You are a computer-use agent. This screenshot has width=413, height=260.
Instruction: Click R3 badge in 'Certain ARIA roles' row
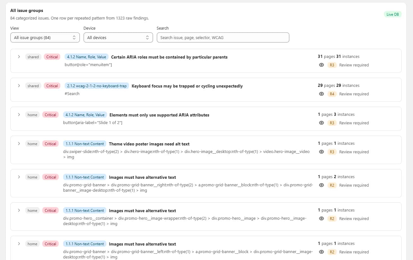click(332, 65)
